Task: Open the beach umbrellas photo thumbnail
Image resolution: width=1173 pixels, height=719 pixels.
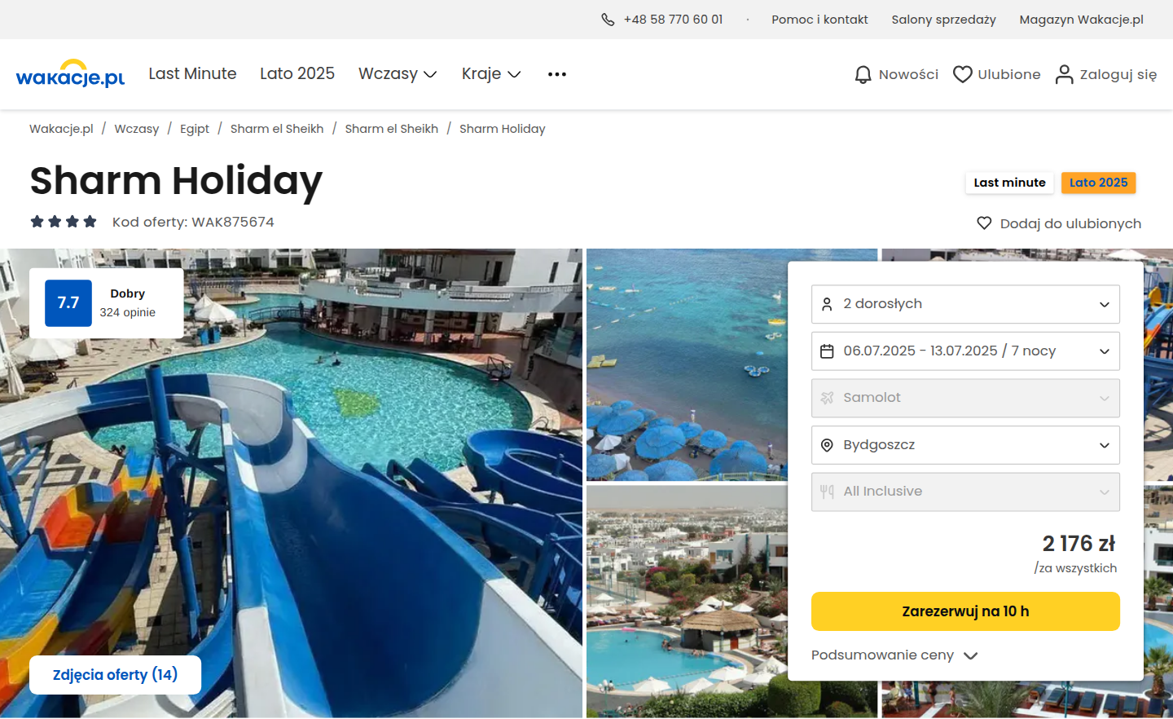Action: coord(687,364)
